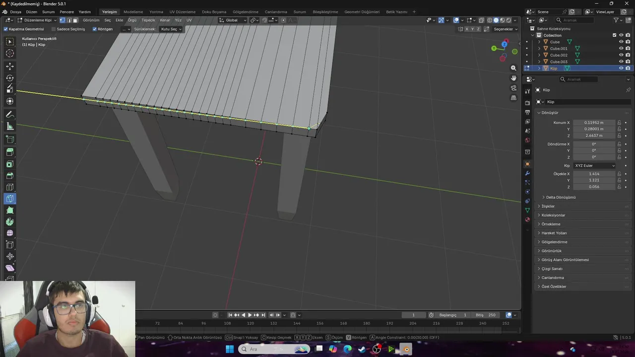Enable the Sadece Seçilmiş checkbox
This screenshot has height=357, width=635.
point(54,29)
